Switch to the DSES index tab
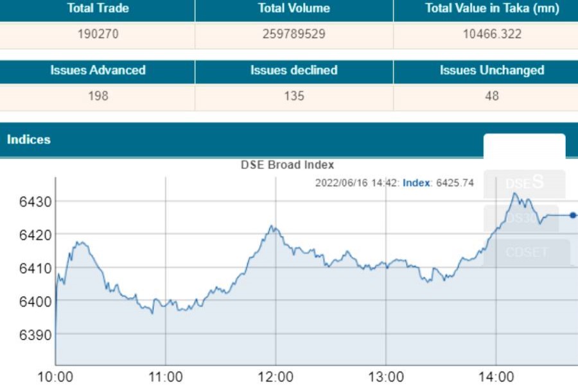Viewport: 578px width, 385px height. tap(524, 184)
